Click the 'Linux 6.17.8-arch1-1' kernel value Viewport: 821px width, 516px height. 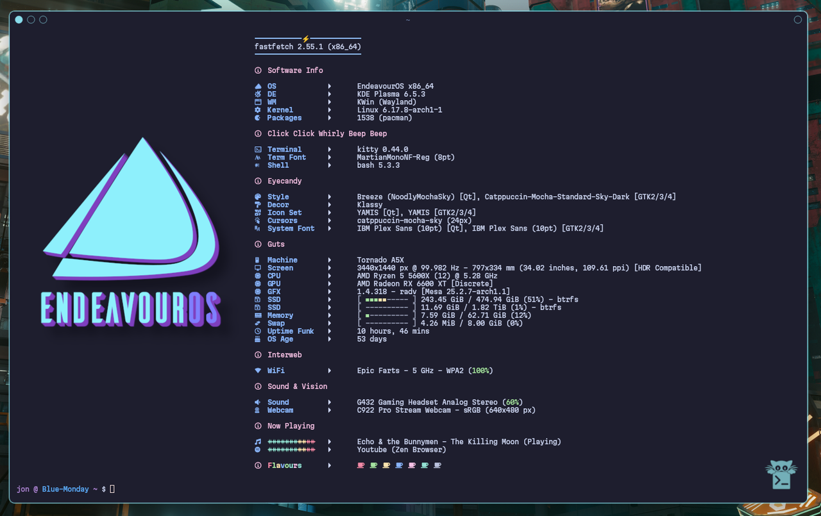[400, 110]
